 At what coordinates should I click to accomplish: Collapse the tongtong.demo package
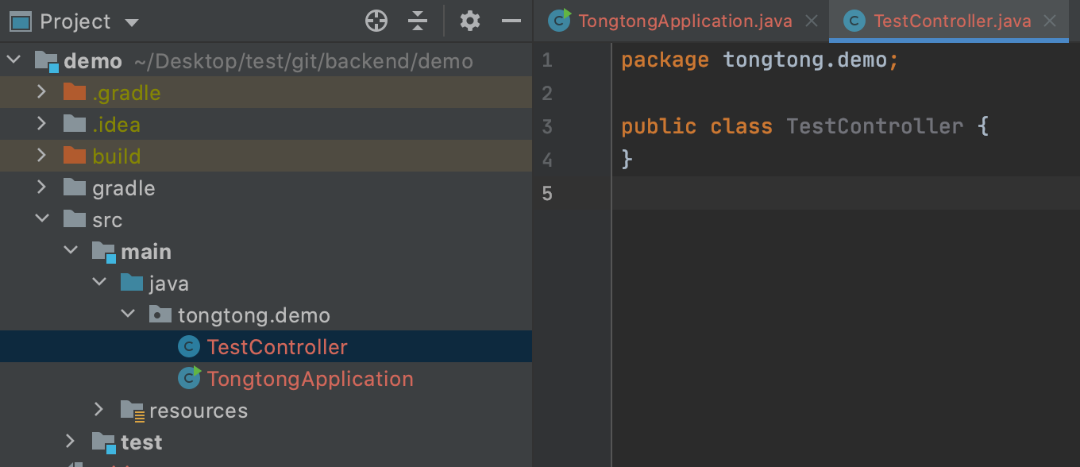click(128, 315)
